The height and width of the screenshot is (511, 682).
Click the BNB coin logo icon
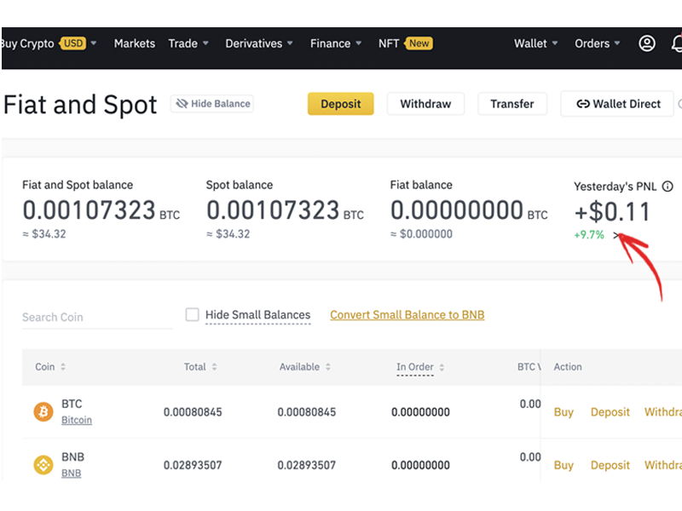tap(43, 464)
